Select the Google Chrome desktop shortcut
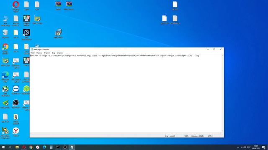Image resolution: width=268 pixels, height=150 pixels. click(5, 49)
